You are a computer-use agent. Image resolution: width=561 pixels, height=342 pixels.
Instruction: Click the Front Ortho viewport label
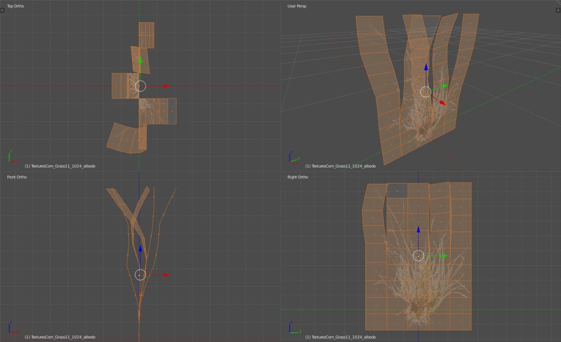16,177
